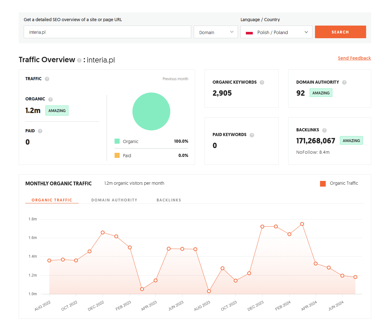Click '1.2m organic visitors per month' text
The image size is (386, 323).
(x=134, y=183)
